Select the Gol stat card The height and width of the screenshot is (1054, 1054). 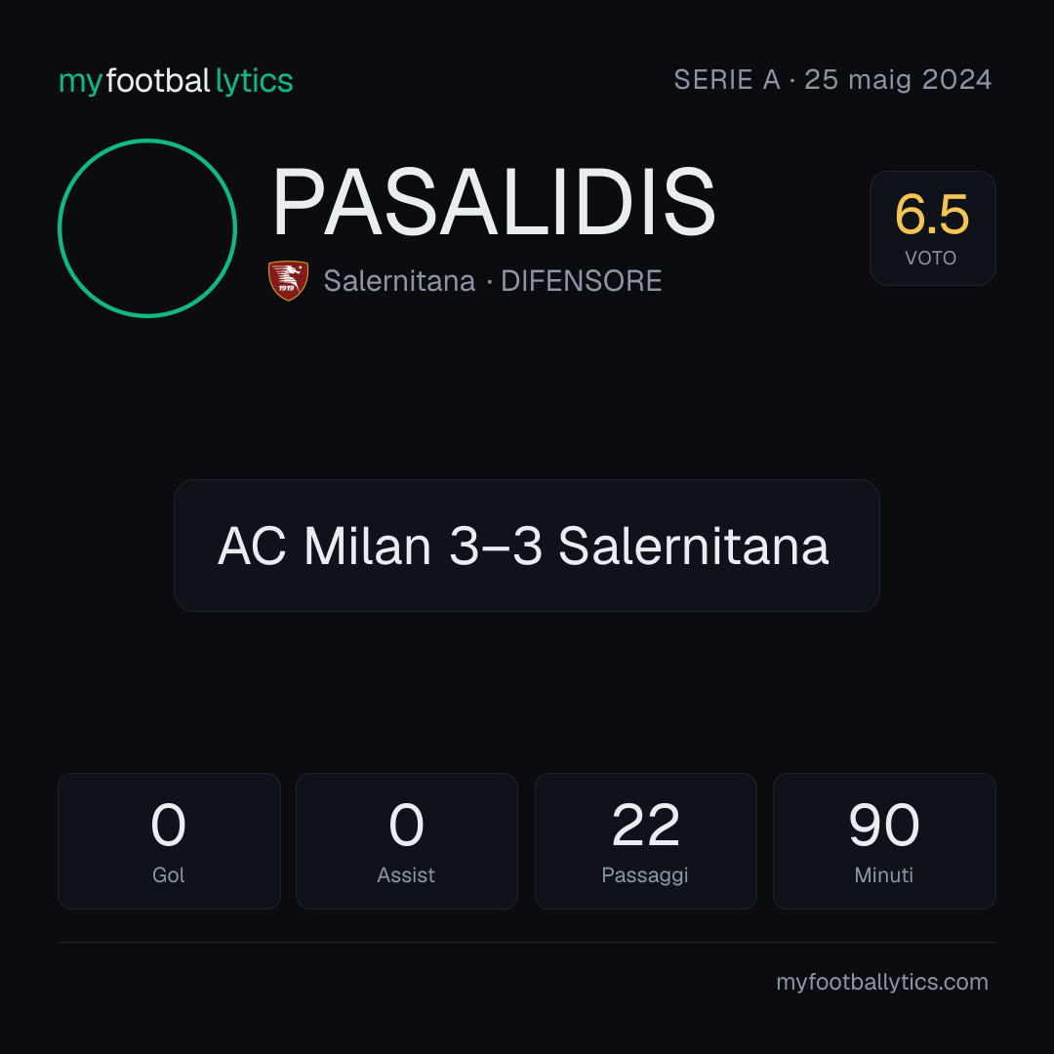coord(169,841)
